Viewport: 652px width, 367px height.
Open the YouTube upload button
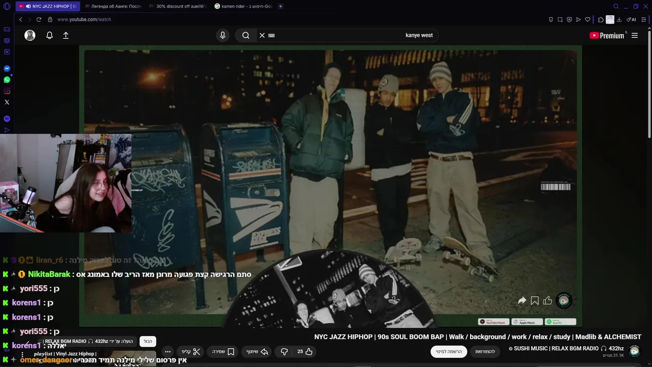(66, 35)
